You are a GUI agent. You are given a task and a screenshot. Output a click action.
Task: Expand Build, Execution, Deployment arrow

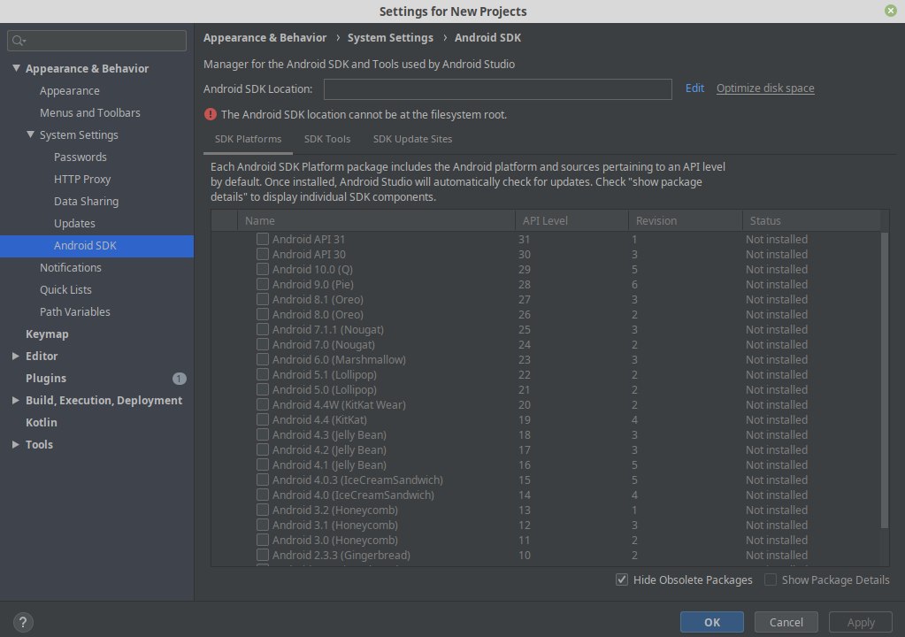[x=16, y=401]
